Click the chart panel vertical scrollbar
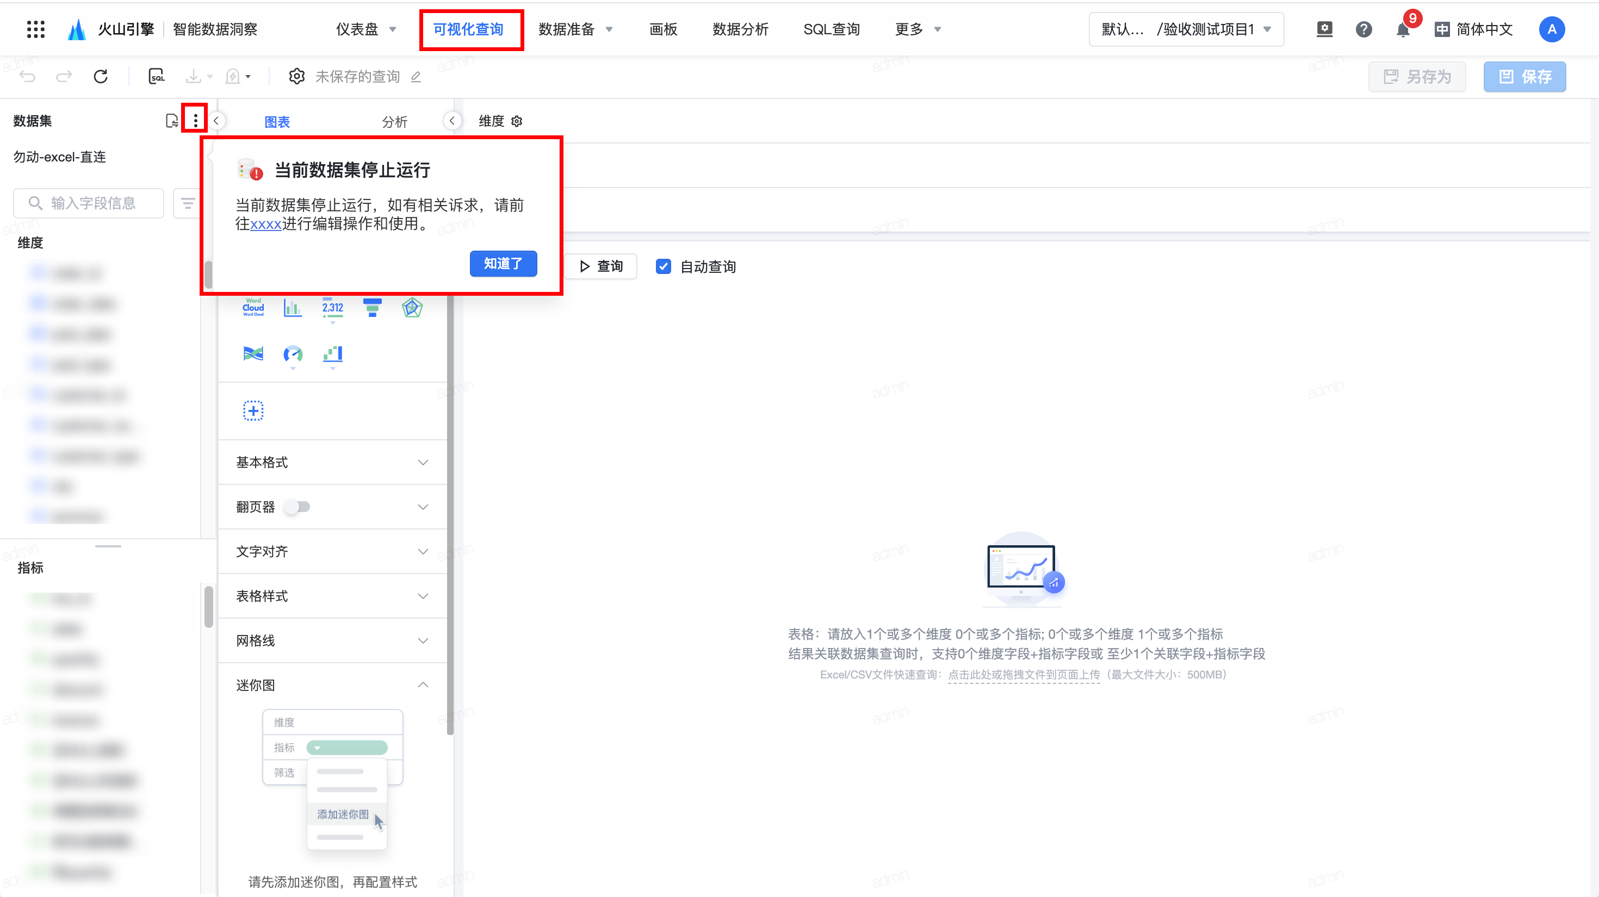1599x897 pixels. click(450, 515)
